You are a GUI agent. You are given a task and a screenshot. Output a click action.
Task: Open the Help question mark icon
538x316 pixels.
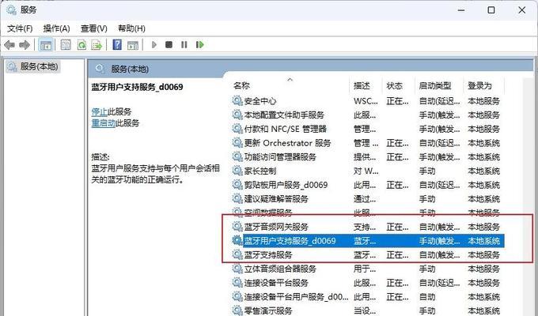pos(117,44)
